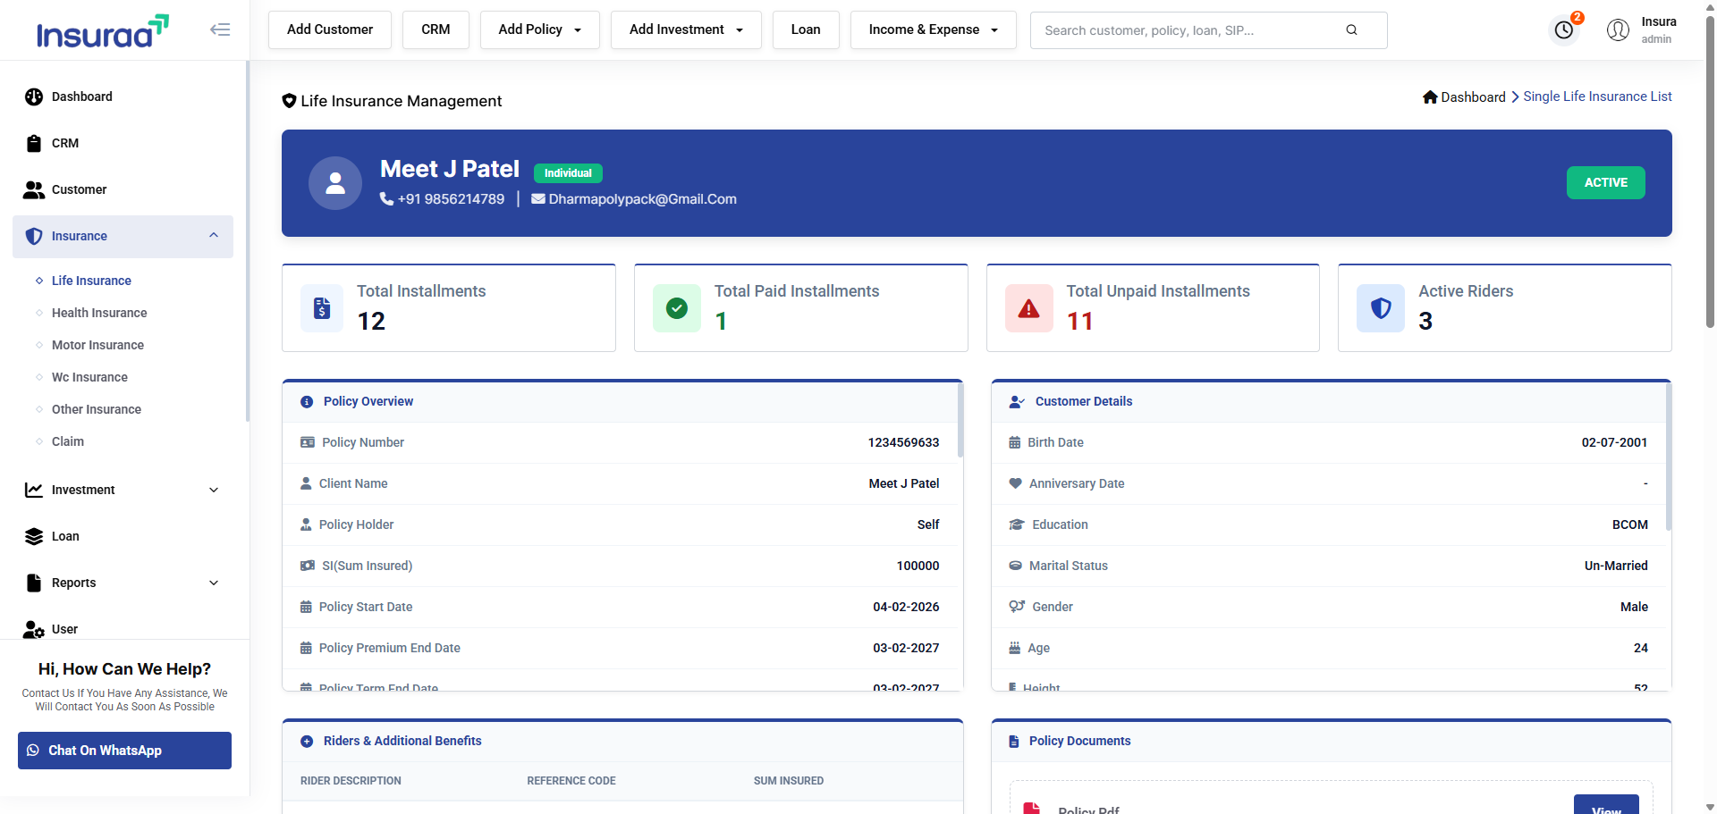Viewport: 1717px width, 814px height.
Task: Click the Add Customer button
Action: (x=330, y=29)
